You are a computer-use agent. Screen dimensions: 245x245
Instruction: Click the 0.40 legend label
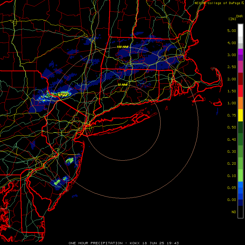232,139
